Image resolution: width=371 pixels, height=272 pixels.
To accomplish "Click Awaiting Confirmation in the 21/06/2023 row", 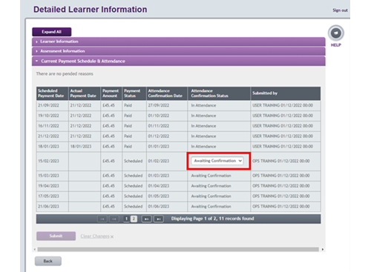I will (211, 207).
